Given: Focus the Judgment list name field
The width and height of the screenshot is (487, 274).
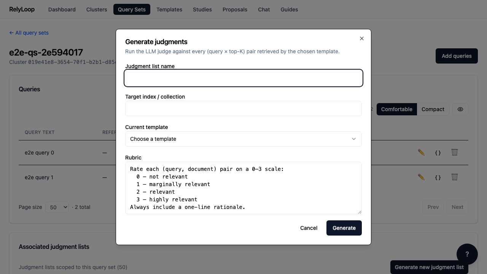Looking at the screenshot, I should click(x=243, y=78).
